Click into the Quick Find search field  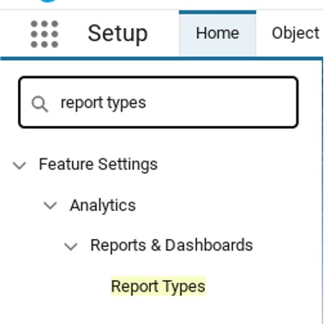pyautogui.click(x=159, y=102)
